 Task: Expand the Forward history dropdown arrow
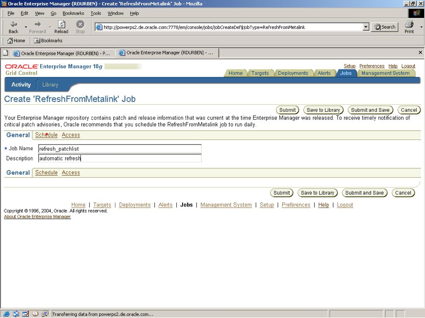click(x=50, y=27)
